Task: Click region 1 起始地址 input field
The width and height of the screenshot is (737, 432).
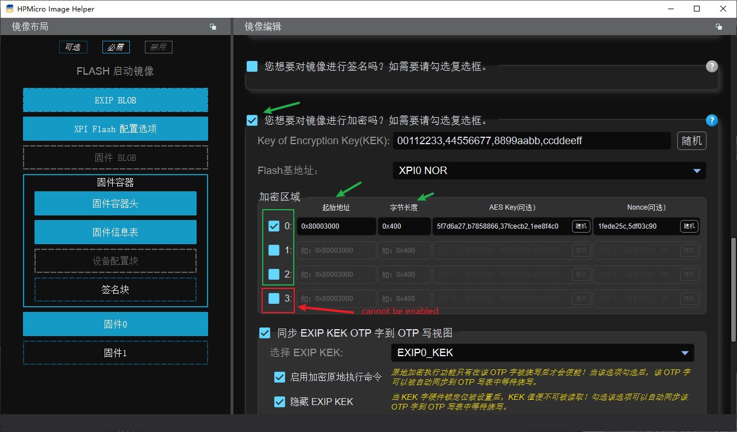Action: [x=337, y=250]
